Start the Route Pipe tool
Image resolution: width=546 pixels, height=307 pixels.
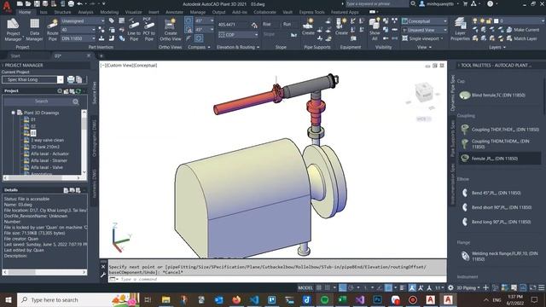pyautogui.click(x=53, y=30)
